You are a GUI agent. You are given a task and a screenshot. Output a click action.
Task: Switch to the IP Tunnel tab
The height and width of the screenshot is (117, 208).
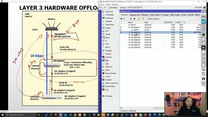[x=165, y=15]
